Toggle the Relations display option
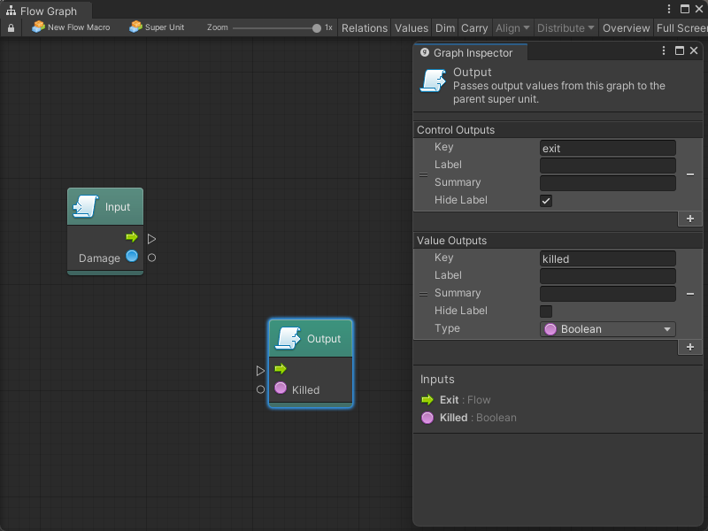The image size is (708, 531). click(x=365, y=27)
